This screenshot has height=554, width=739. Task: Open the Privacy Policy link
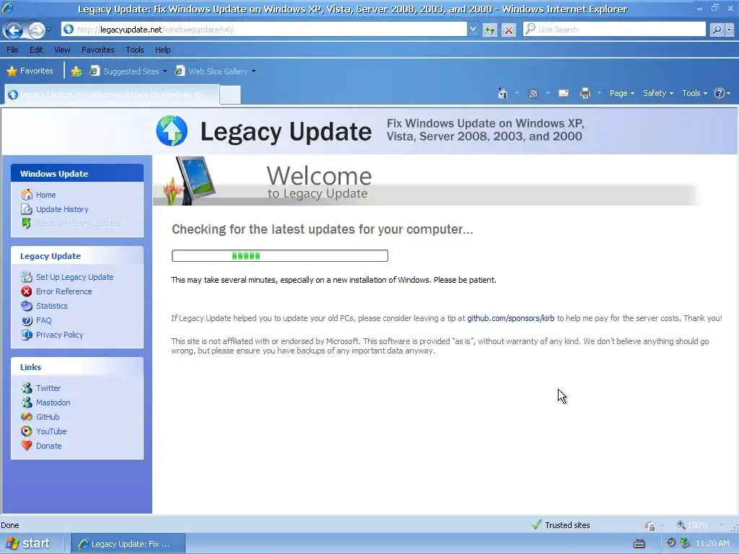59,335
